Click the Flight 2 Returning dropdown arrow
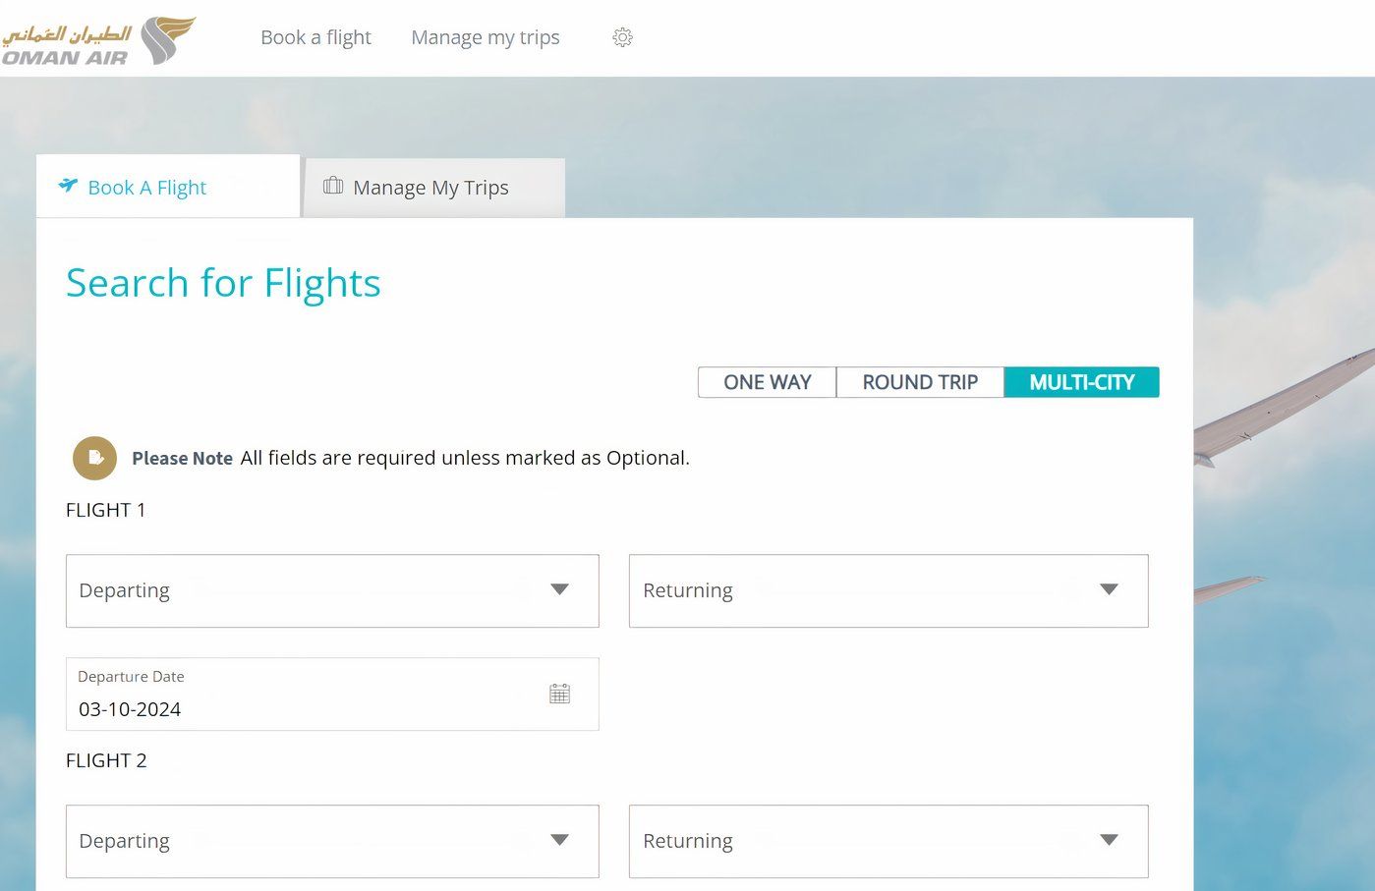Viewport: 1375px width, 891px height. point(1109,840)
